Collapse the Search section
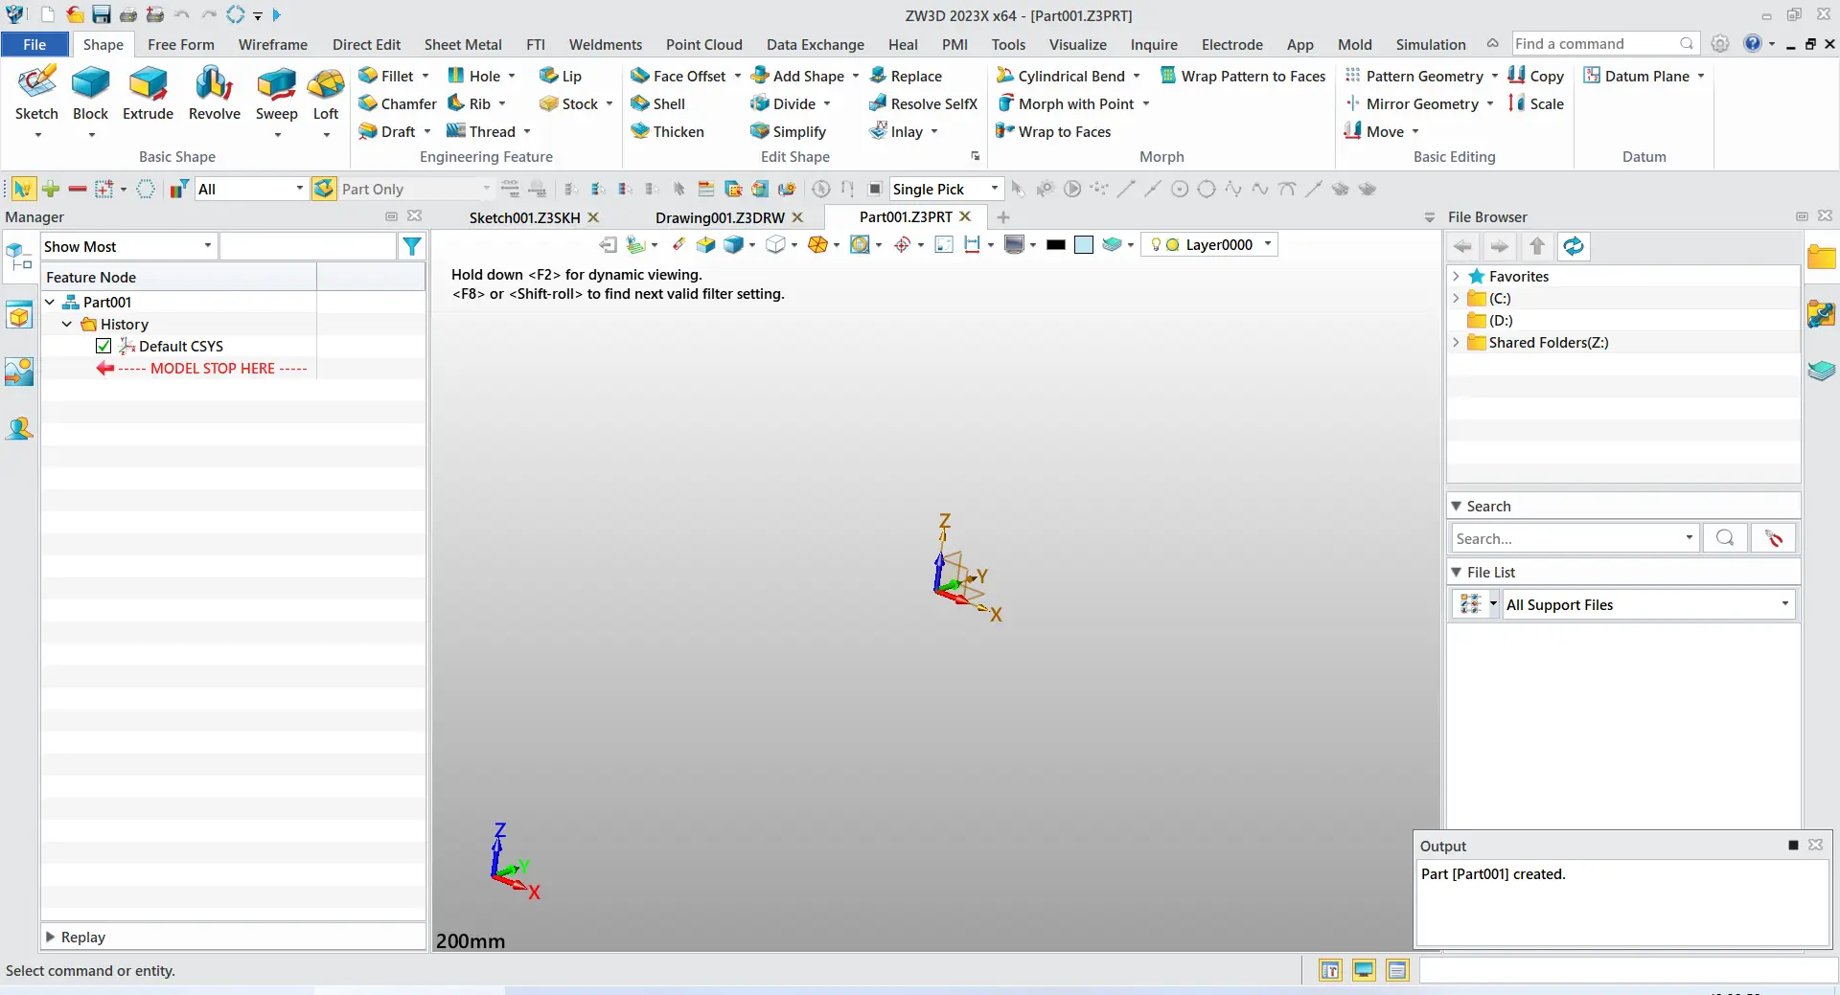The height and width of the screenshot is (995, 1840). click(1457, 506)
